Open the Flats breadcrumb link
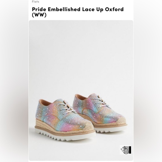 (x=35, y=2)
